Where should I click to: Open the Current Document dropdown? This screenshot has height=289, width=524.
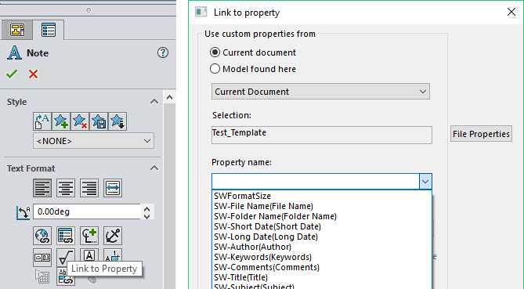(x=320, y=92)
